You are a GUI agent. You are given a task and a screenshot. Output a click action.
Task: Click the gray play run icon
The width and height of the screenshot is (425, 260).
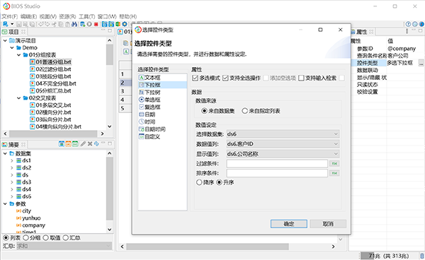pyautogui.click(x=89, y=24)
